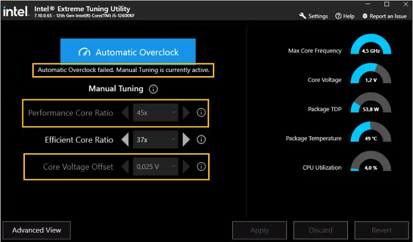Click Report an Issue

[384, 16]
